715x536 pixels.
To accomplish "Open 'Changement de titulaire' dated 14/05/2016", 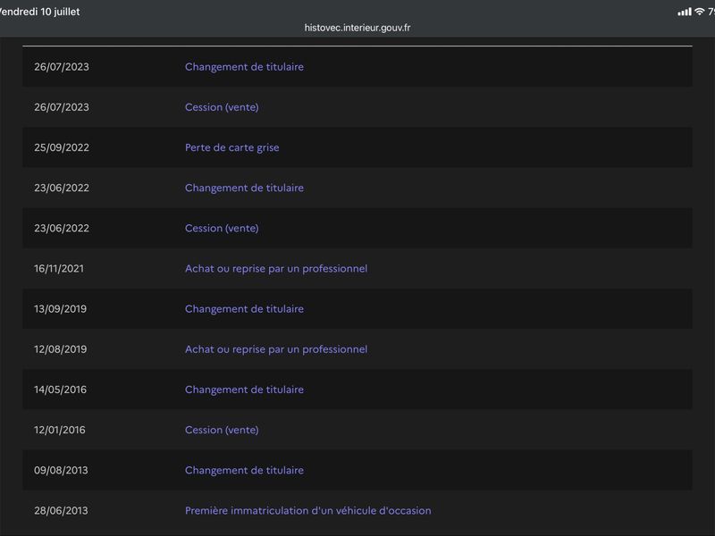I will click(244, 389).
